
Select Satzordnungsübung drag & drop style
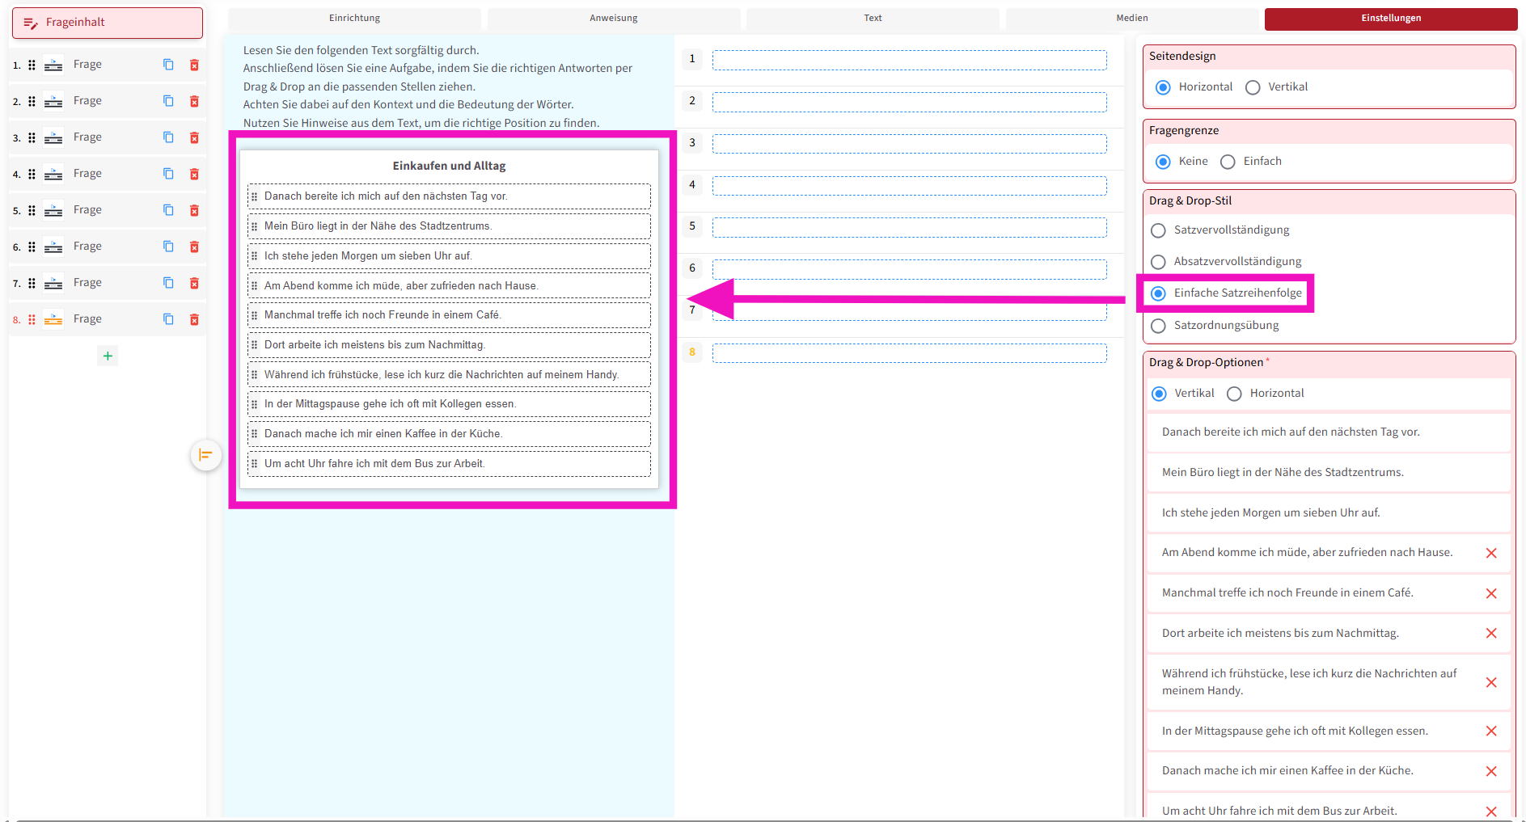1158,326
